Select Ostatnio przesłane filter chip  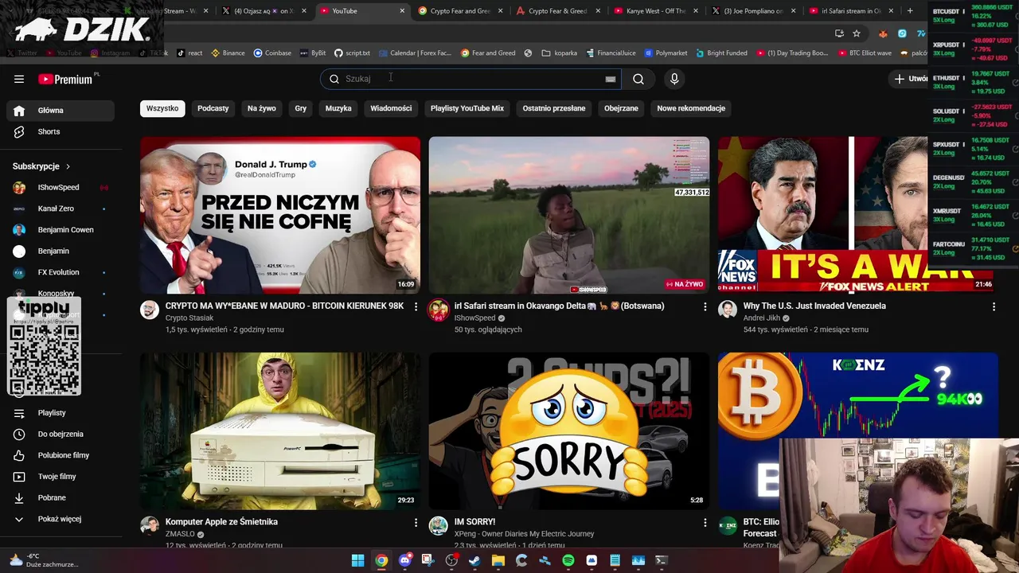point(554,108)
